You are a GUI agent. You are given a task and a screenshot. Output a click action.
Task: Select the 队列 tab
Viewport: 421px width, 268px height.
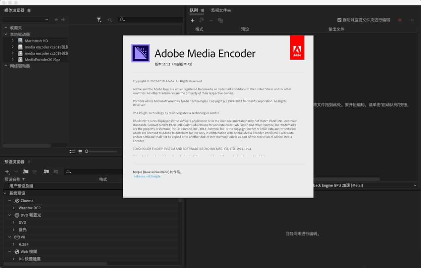pyautogui.click(x=194, y=11)
